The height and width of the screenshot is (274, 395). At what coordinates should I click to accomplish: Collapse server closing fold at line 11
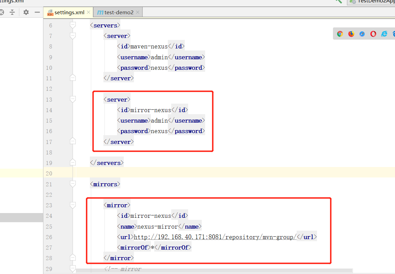73,78
